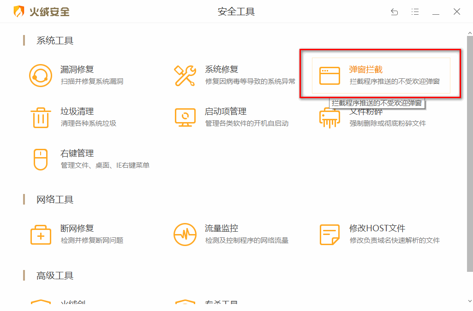Open the 漏洞修复 vulnerability repair icon
This screenshot has height=311, width=473.
click(41, 75)
